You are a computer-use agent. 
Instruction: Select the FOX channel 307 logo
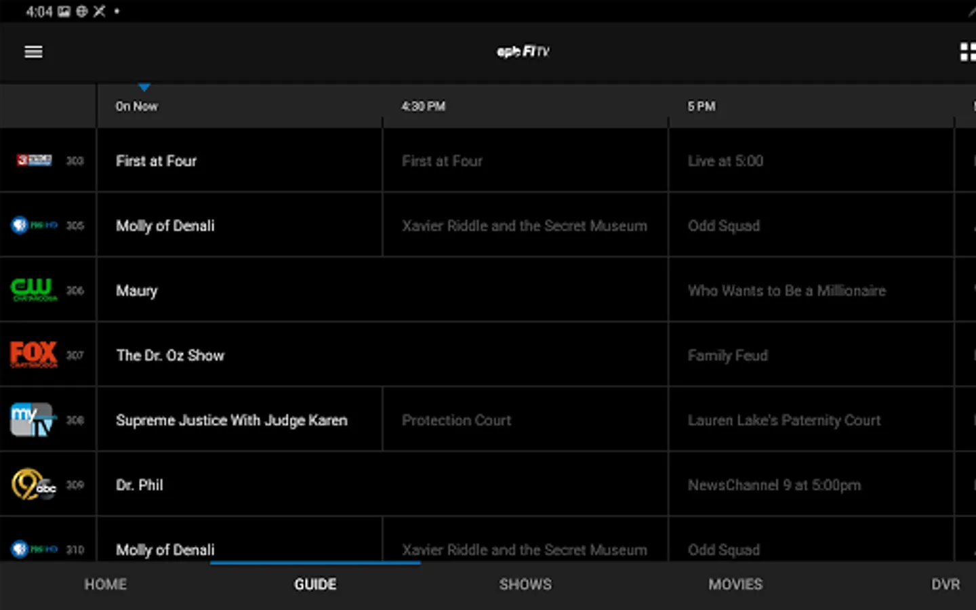click(x=34, y=354)
